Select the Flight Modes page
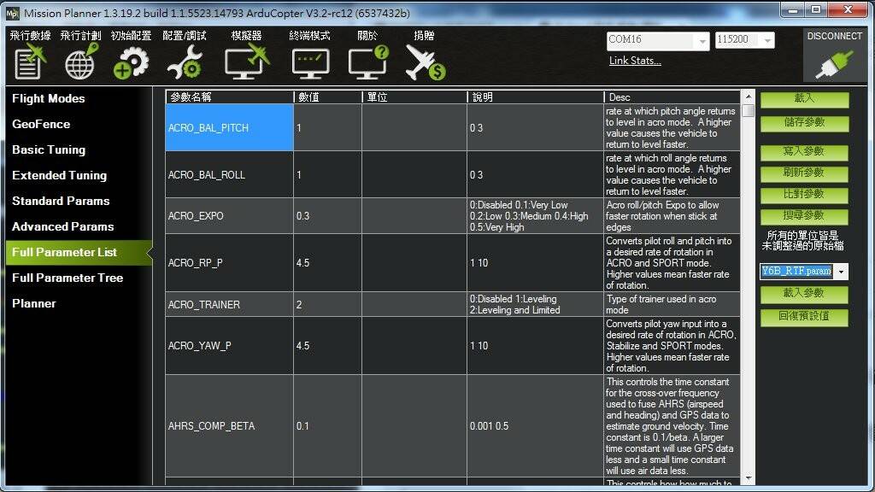Viewport: 875px width, 492px height. (49, 99)
